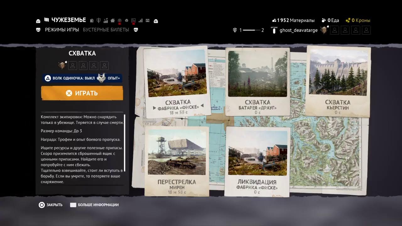Click right arrow beside ФАБРИКА «ФИСКЕ»
The image size is (402, 226).
coord(202,106)
